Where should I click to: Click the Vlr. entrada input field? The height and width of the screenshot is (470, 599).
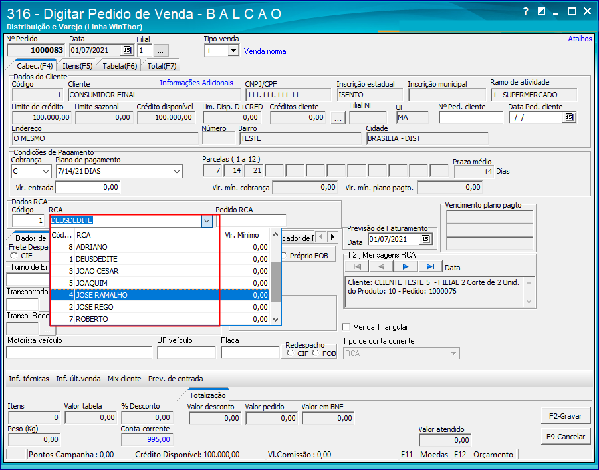[88, 187]
